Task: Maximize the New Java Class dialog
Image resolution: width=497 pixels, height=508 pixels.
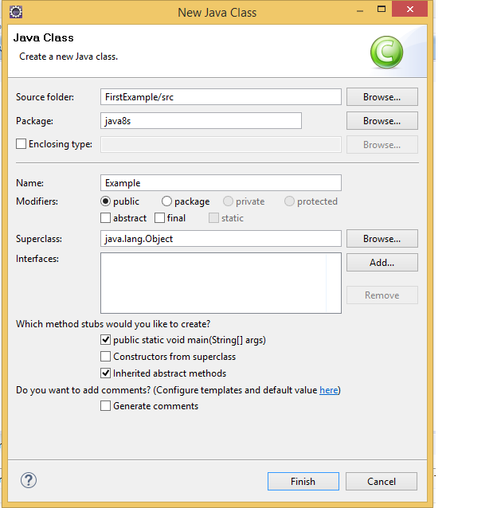Action: (x=382, y=9)
